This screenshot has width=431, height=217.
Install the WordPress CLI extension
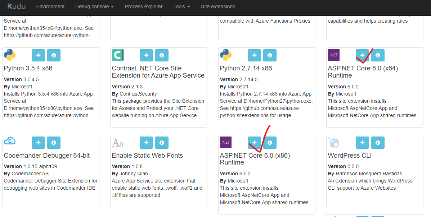[x=363, y=142]
